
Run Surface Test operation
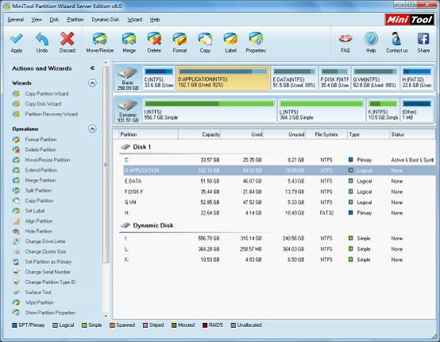point(38,292)
